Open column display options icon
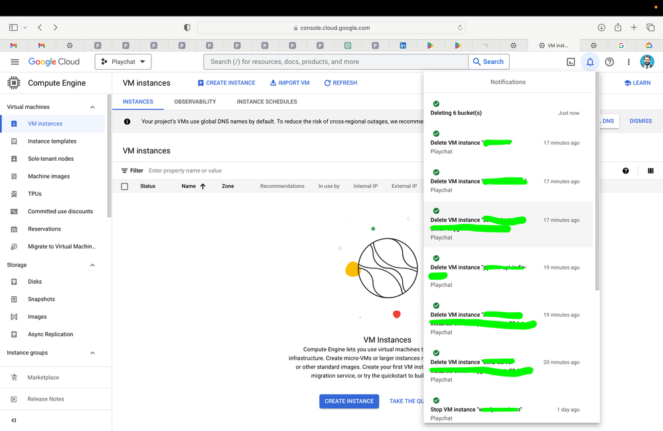The height and width of the screenshot is (431, 663). click(650, 171)
